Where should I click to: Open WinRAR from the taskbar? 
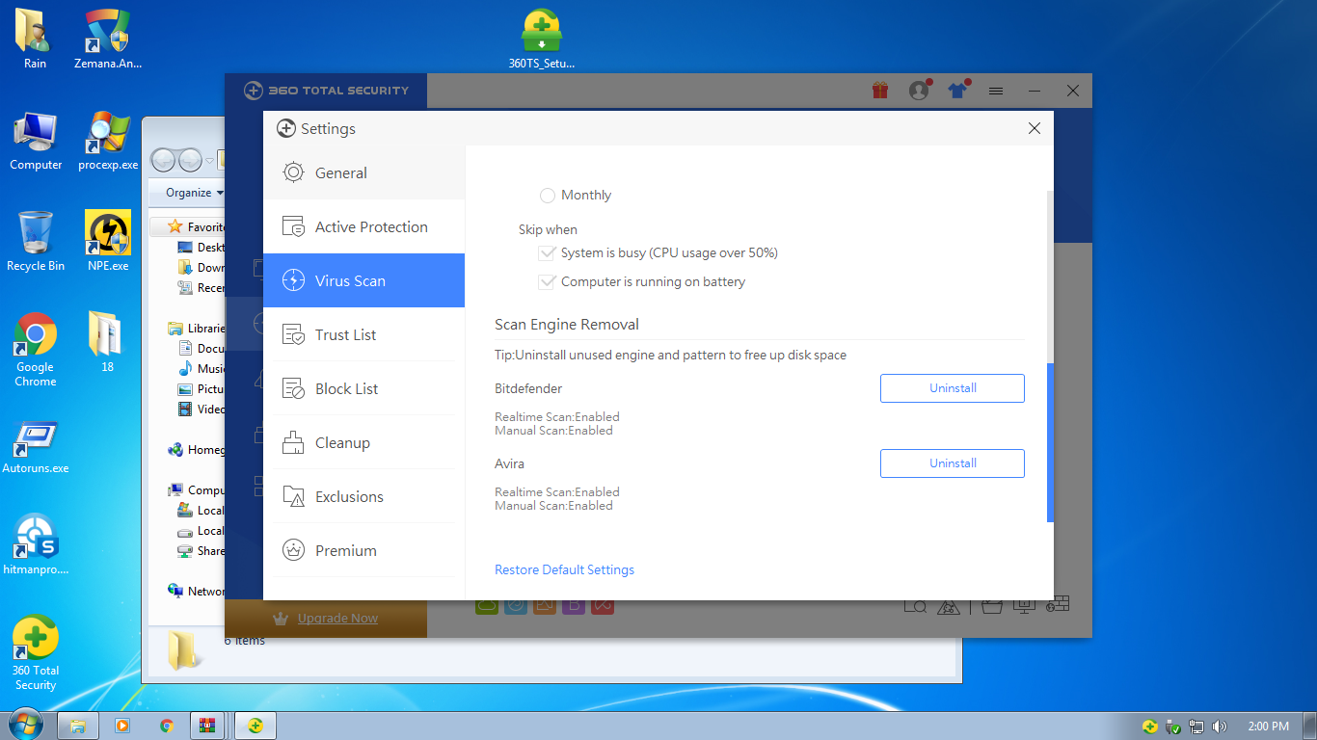click(207, 726)
